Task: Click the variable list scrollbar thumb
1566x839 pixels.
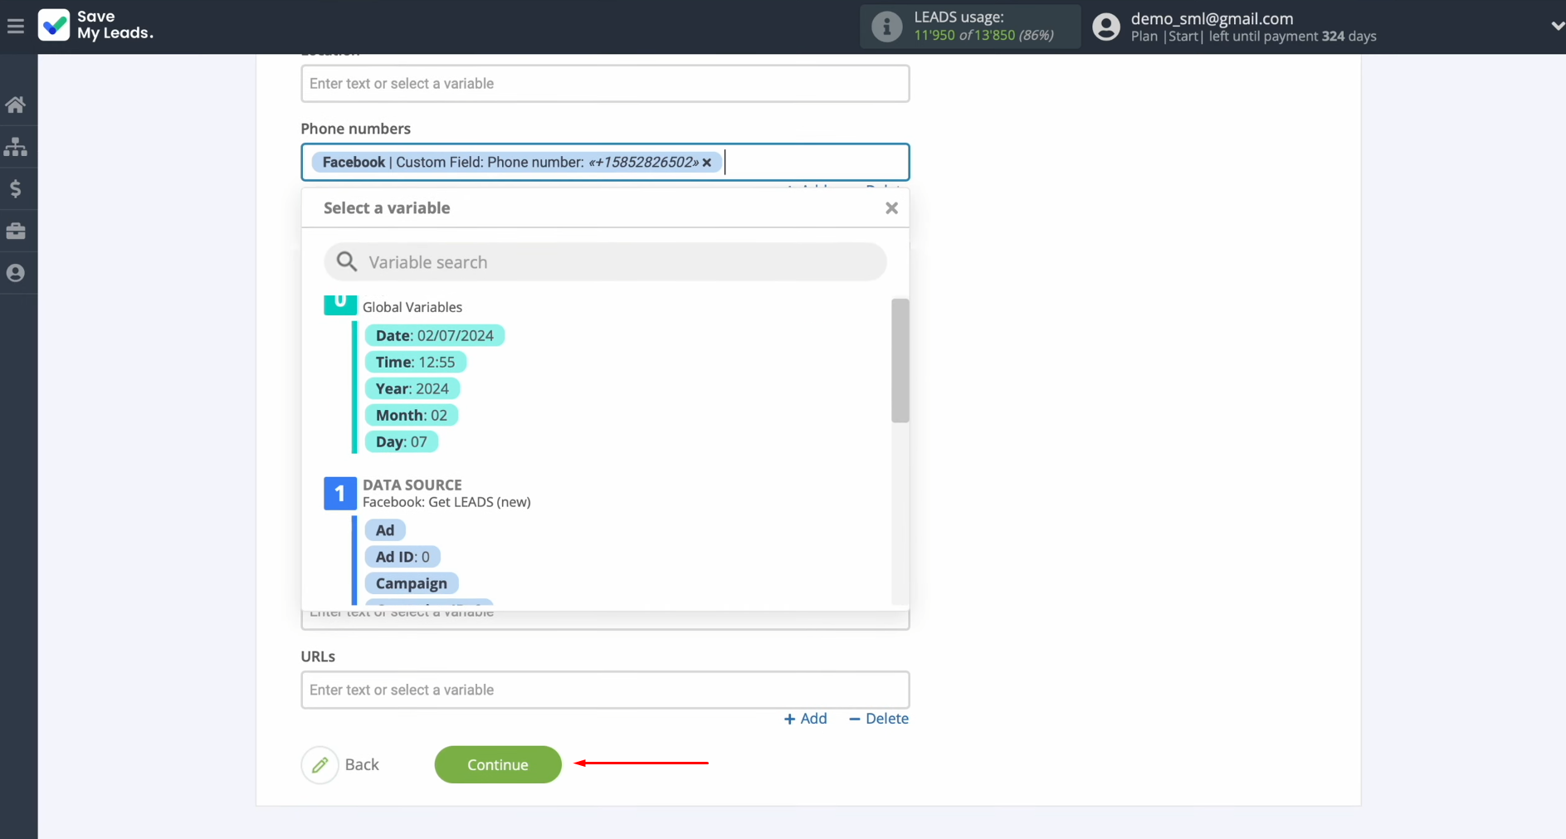Action: [x=900, y=360]
